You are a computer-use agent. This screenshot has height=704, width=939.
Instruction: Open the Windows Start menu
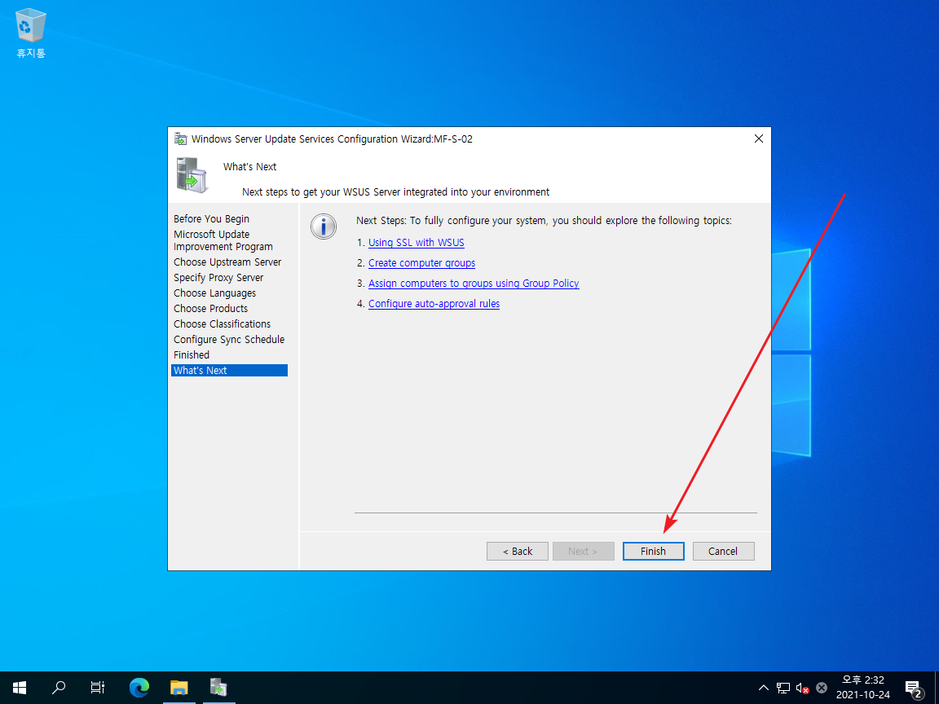coord(20,687)
